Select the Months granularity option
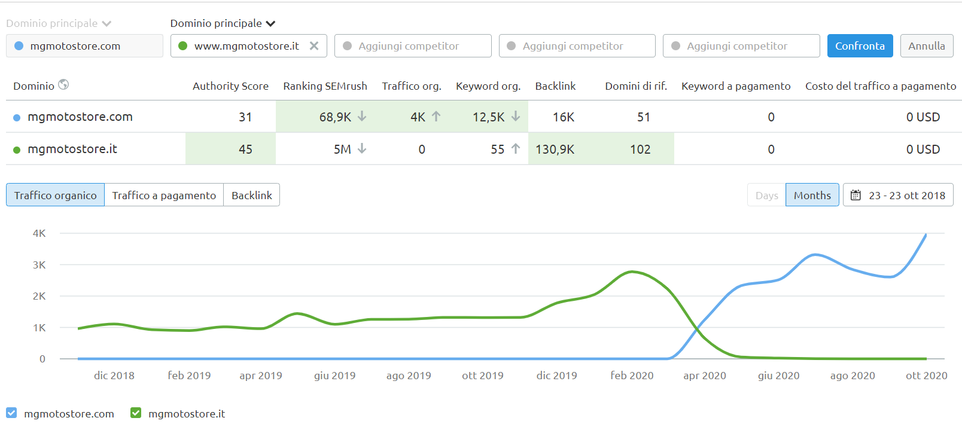The image size is (962, 430). [812, 196]
